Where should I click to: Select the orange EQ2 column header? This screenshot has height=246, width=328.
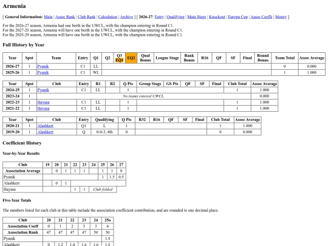click(131, 58)
